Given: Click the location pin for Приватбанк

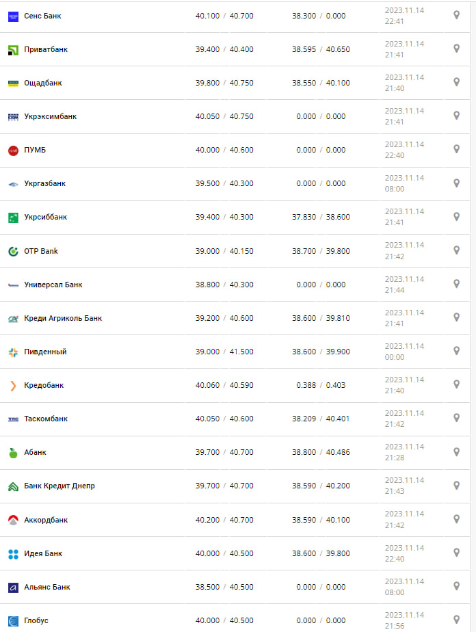Looking at the screenshot, I should [x=456, y=49].
